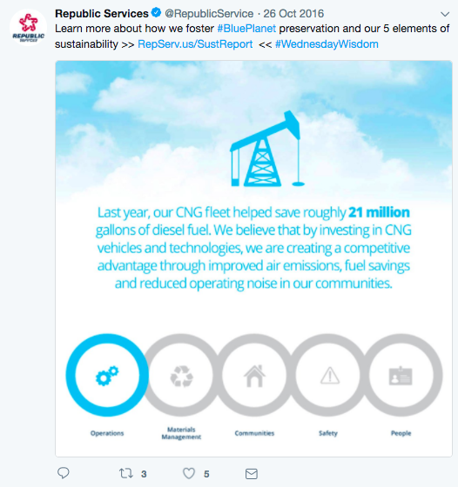Image resolution: width=458 pixels, height=487 pixels.
Task: Open the #BluePlanet hashtag link
Action: (246, 29)
